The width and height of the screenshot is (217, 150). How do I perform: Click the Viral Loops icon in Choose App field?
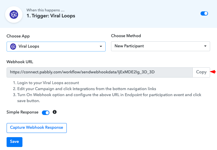click(13, 46)
